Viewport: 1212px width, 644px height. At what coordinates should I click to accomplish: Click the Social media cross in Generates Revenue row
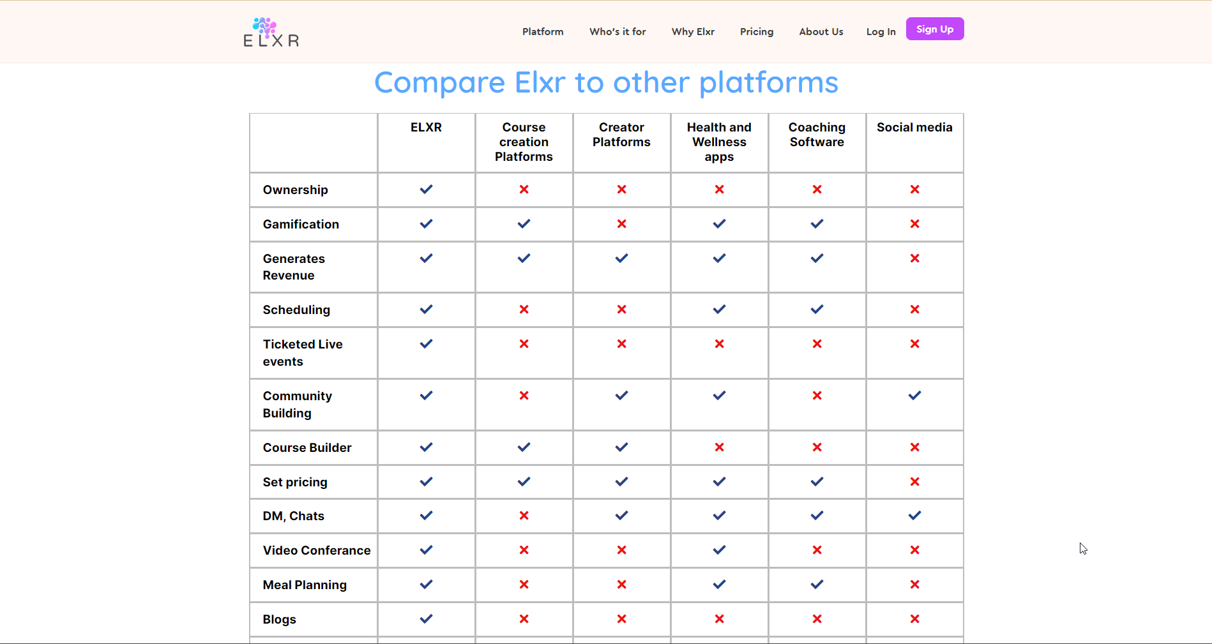914,258
